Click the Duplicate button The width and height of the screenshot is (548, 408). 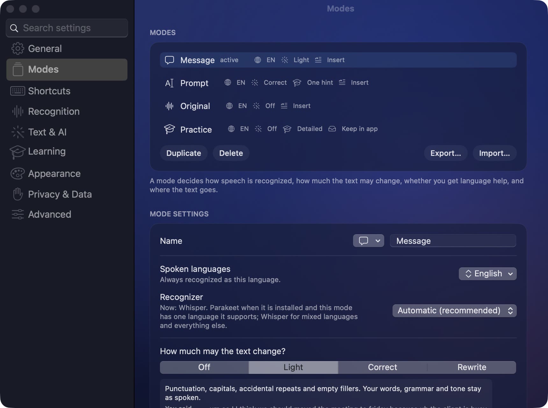[184, 153]
